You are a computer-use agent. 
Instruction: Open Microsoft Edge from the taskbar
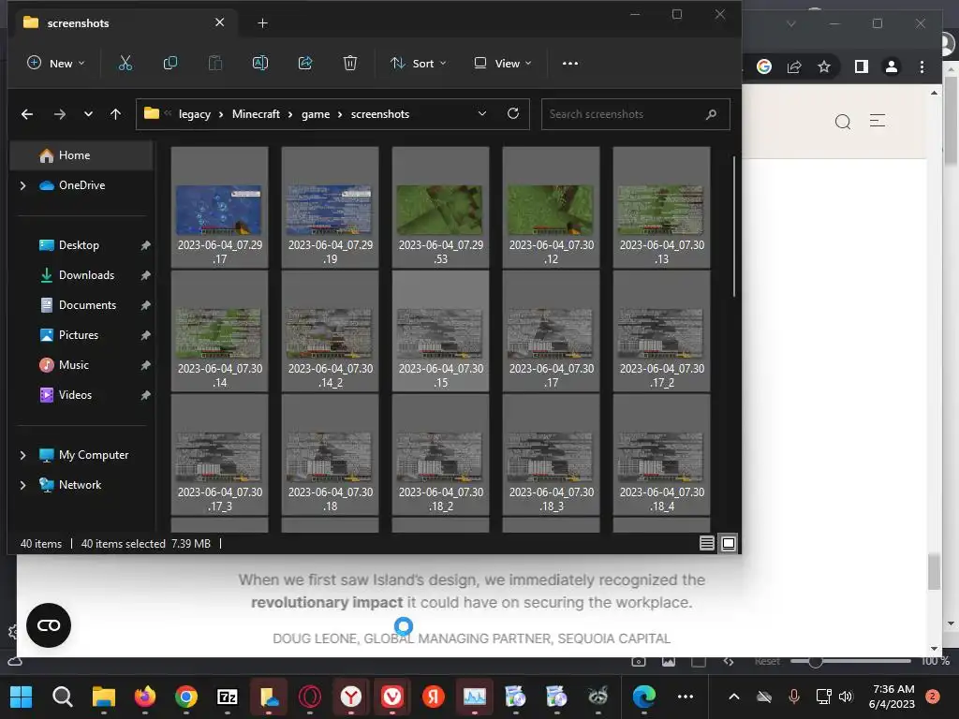click(644, 697)
